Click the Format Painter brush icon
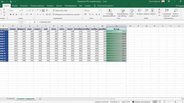The image size is (184, 103). [x=4, y=15]
